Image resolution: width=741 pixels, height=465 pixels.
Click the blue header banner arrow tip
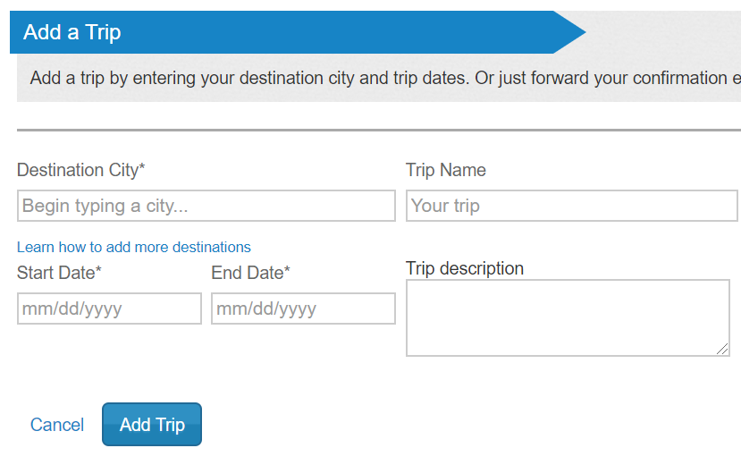pos(574,32)
